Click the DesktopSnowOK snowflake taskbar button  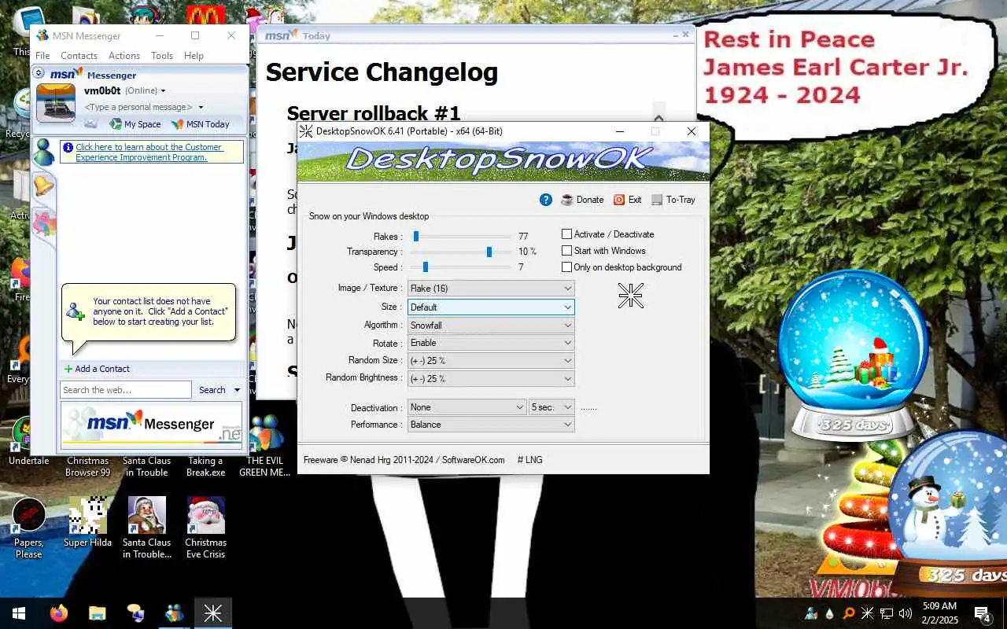(x=212, y=613)
